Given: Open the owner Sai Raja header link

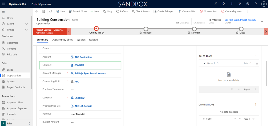Looking at the screenshot, I should pos(240,20).
